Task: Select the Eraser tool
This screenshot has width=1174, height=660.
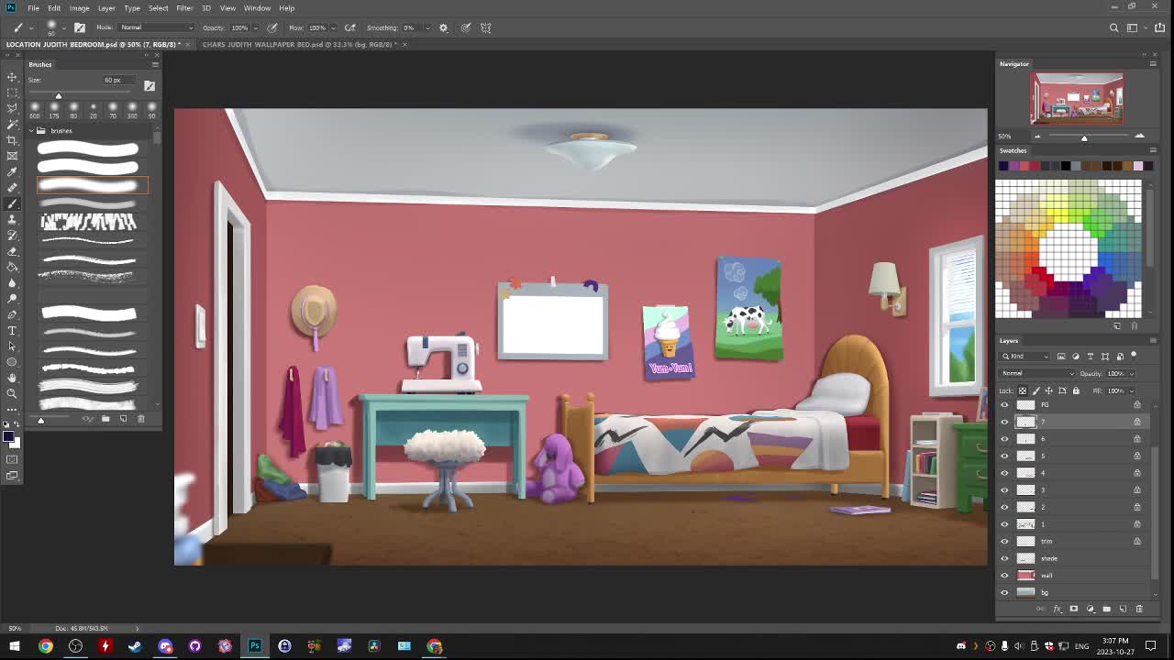Action: click(12, 251)
